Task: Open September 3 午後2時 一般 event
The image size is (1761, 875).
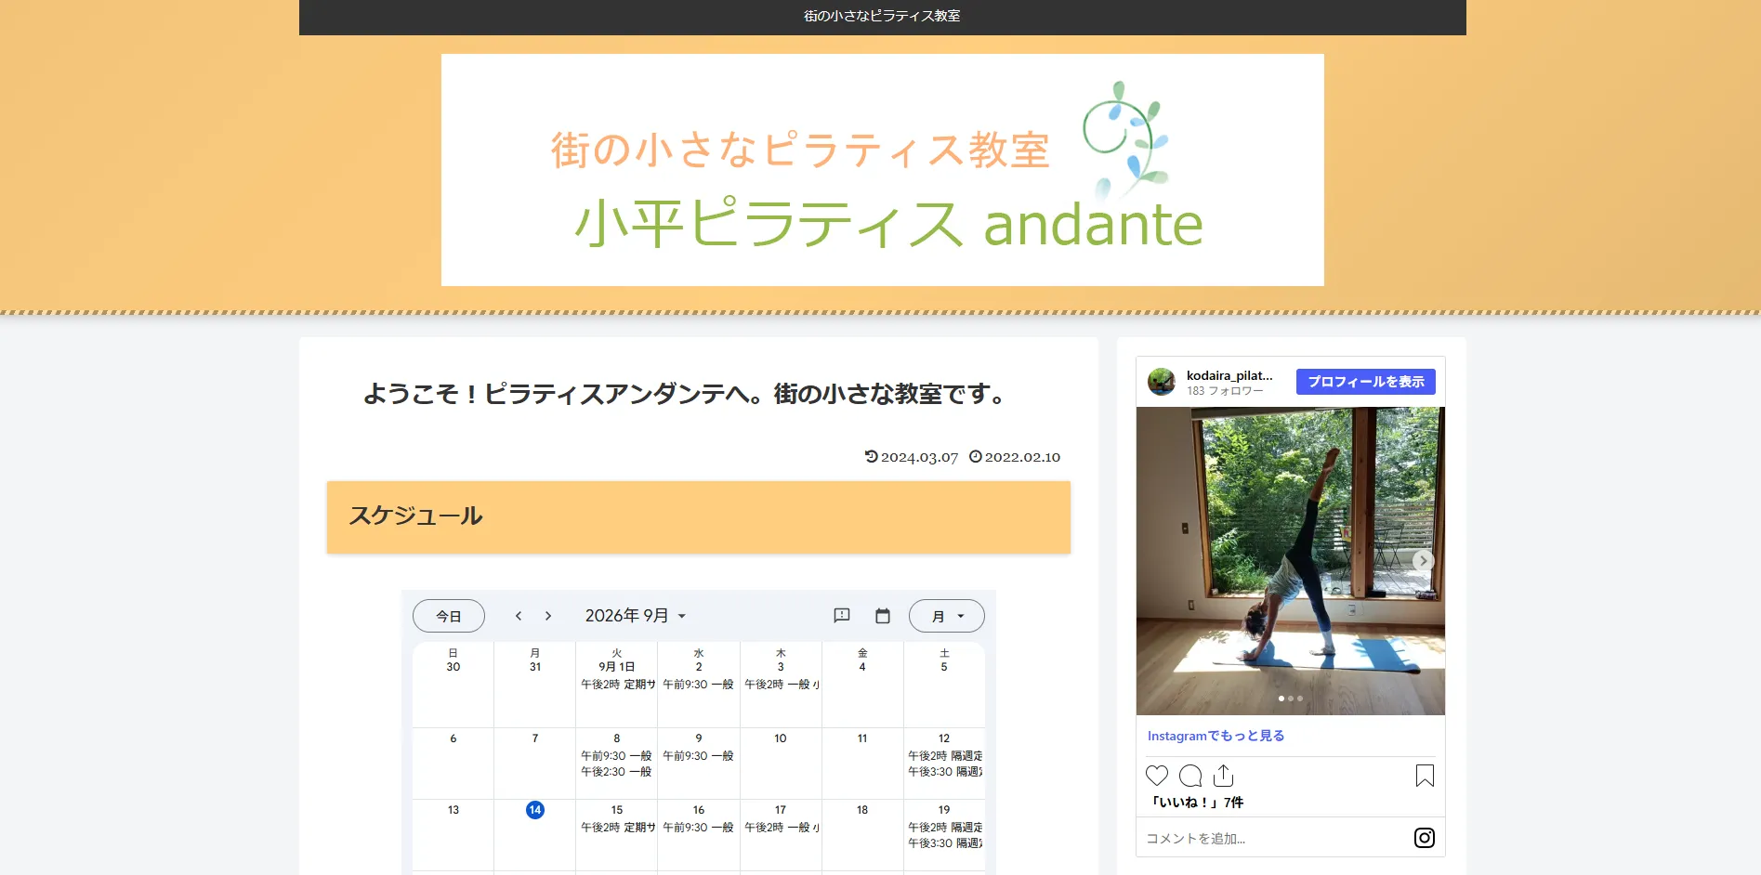Action: tap(781, 685)
